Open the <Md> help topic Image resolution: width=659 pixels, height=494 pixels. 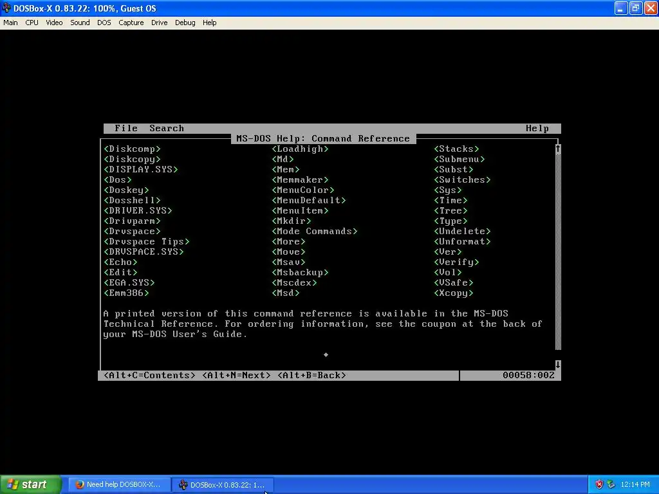coord(283,160)
